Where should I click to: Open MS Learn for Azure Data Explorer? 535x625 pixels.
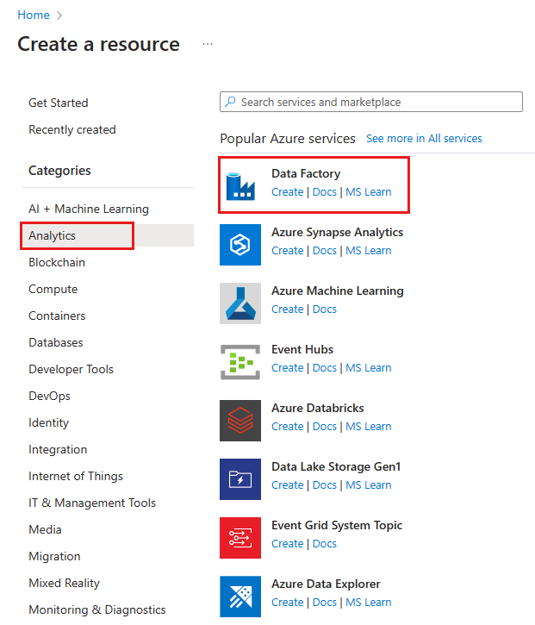tap(368, 602)
